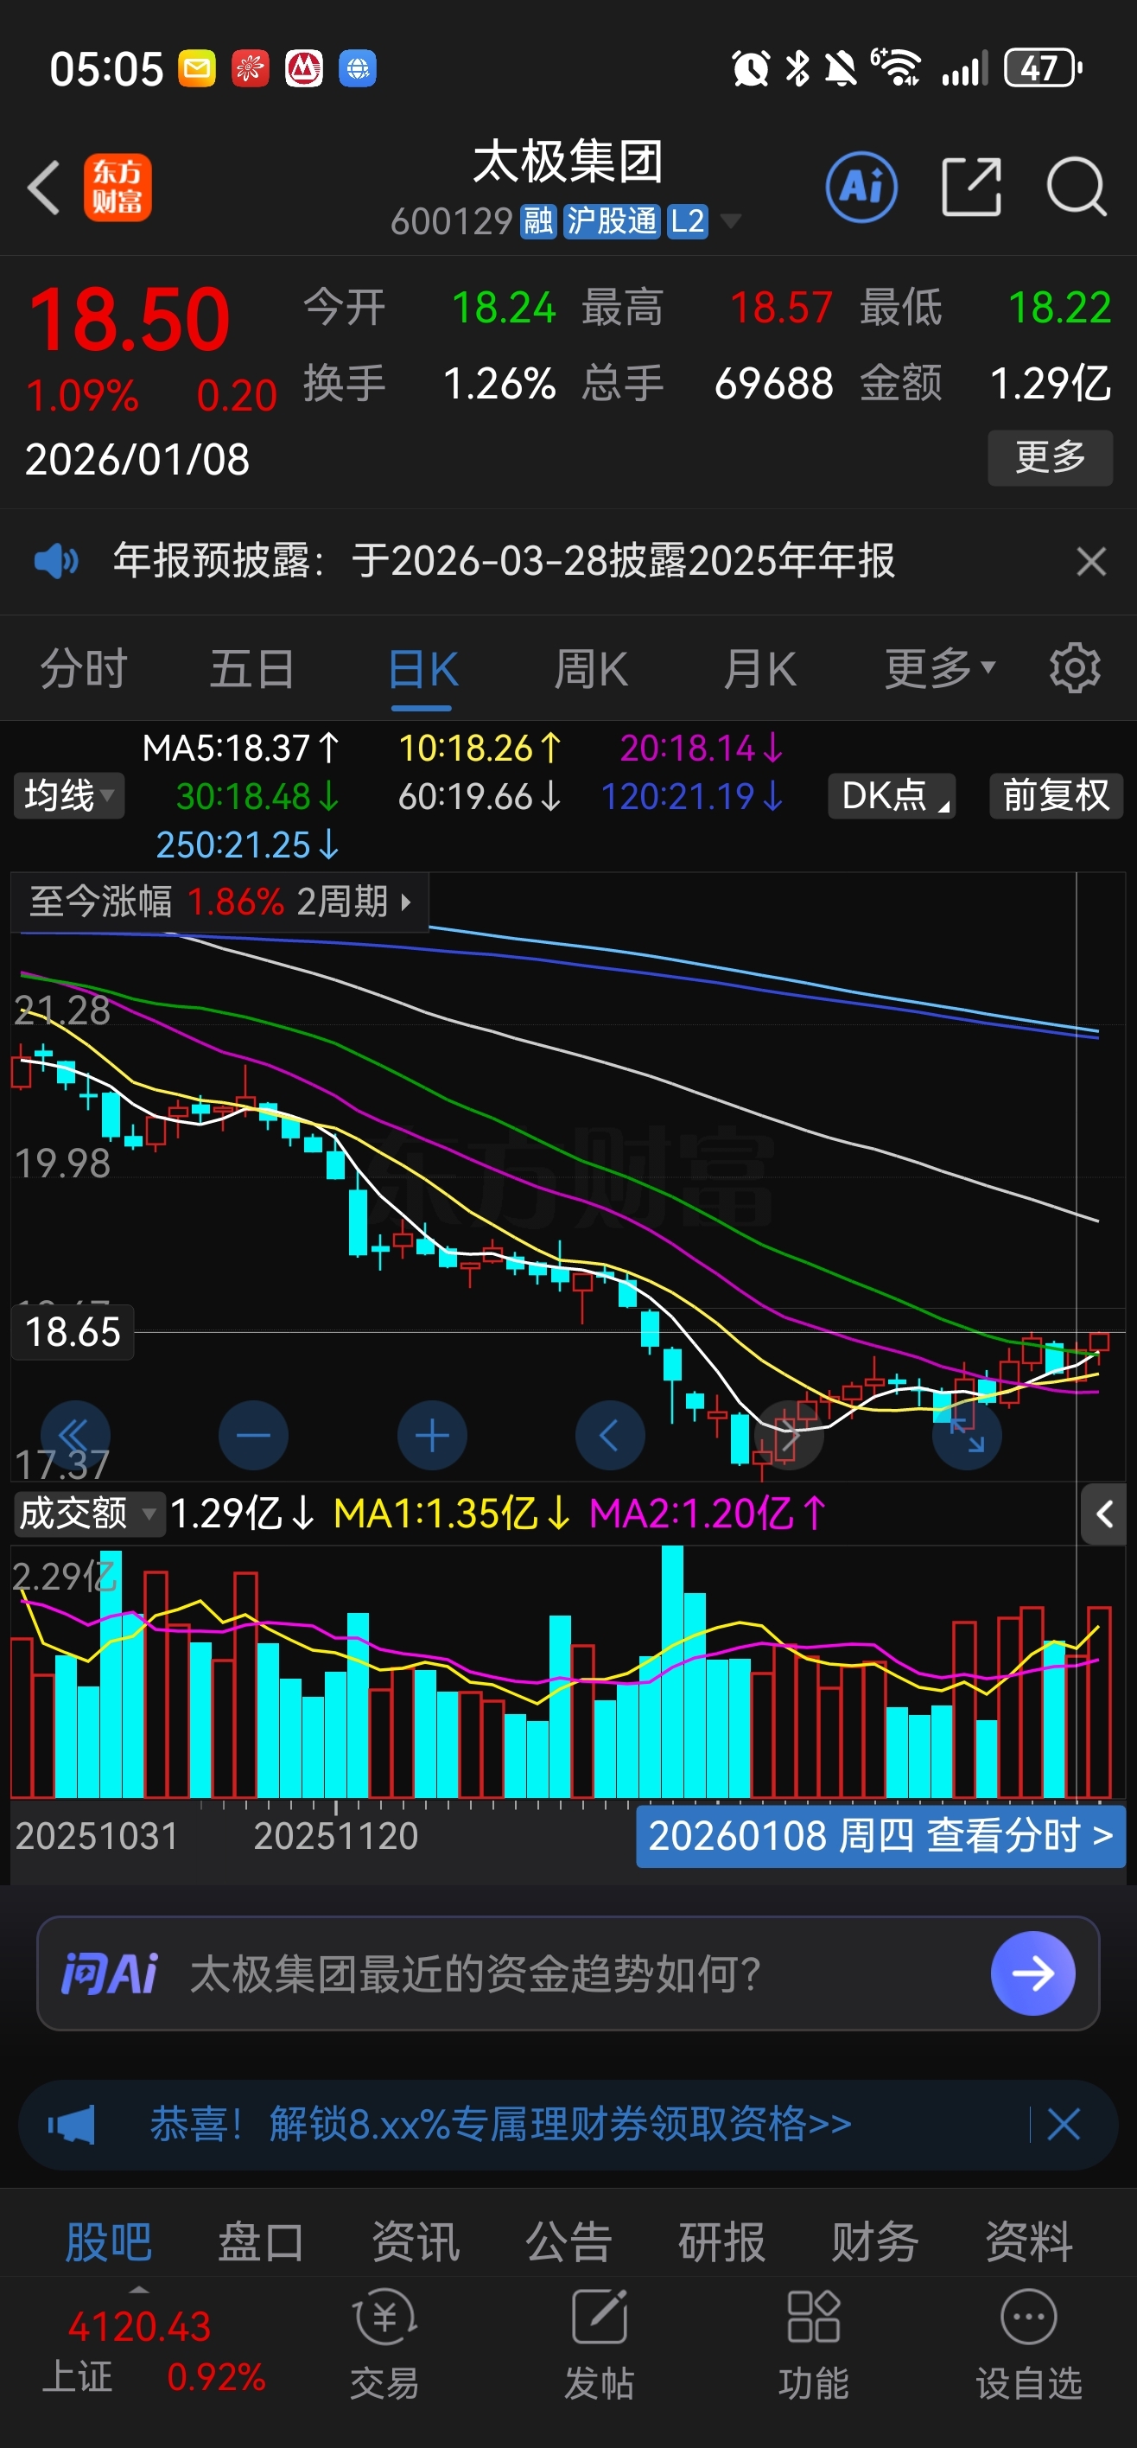Screen dimensions: 1137x2448
Task: Open the 研报 tab
Action: point(722,2241)
